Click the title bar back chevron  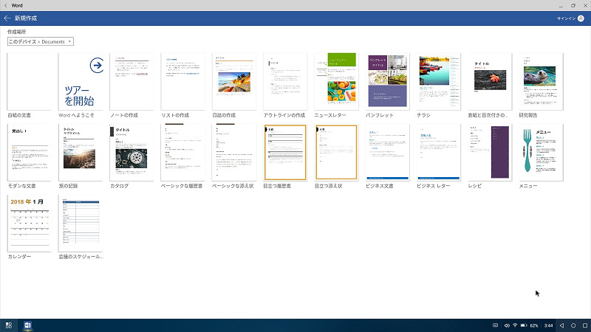click(x=5, y=5)
